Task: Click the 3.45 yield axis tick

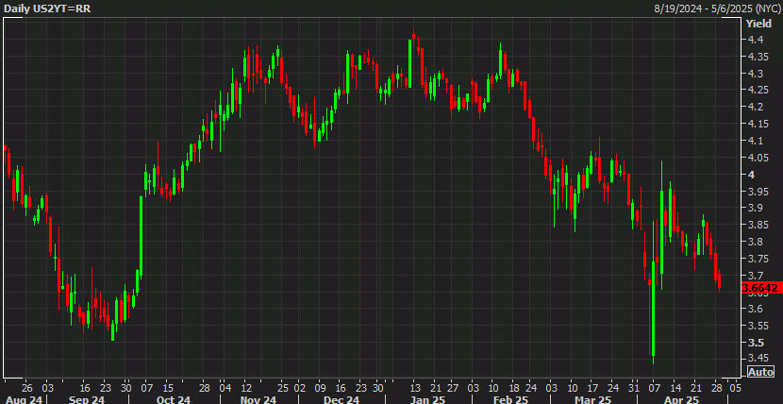Action: [x=756, y=358]
